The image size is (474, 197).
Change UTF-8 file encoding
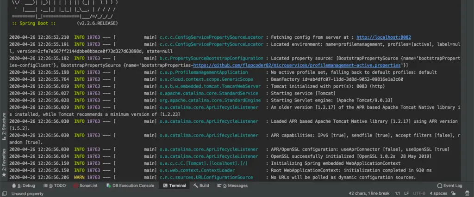click(x=419, y=193)
